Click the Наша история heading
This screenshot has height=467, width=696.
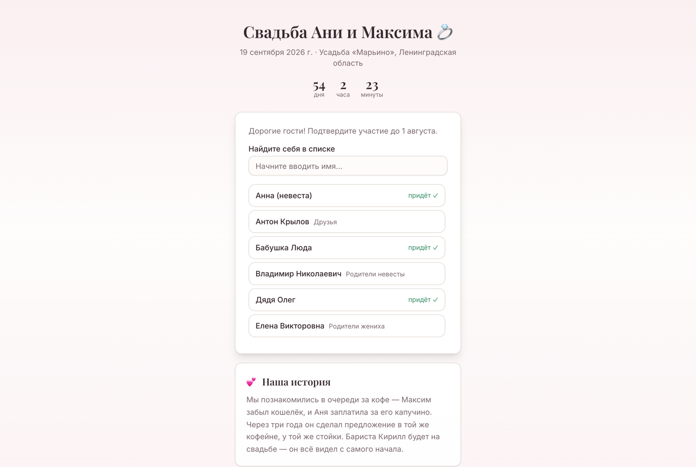[296, 382]
